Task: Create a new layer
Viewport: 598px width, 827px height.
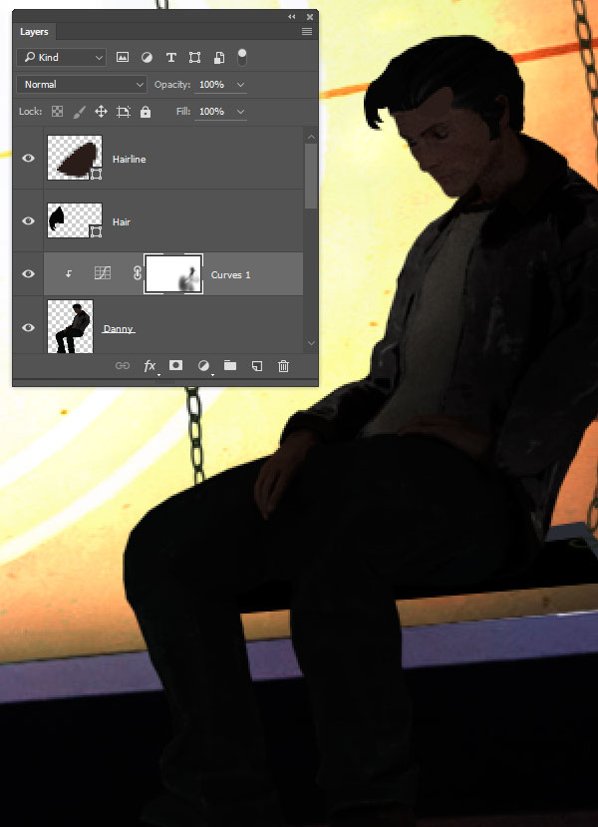Action: click(x=257, y=365)
